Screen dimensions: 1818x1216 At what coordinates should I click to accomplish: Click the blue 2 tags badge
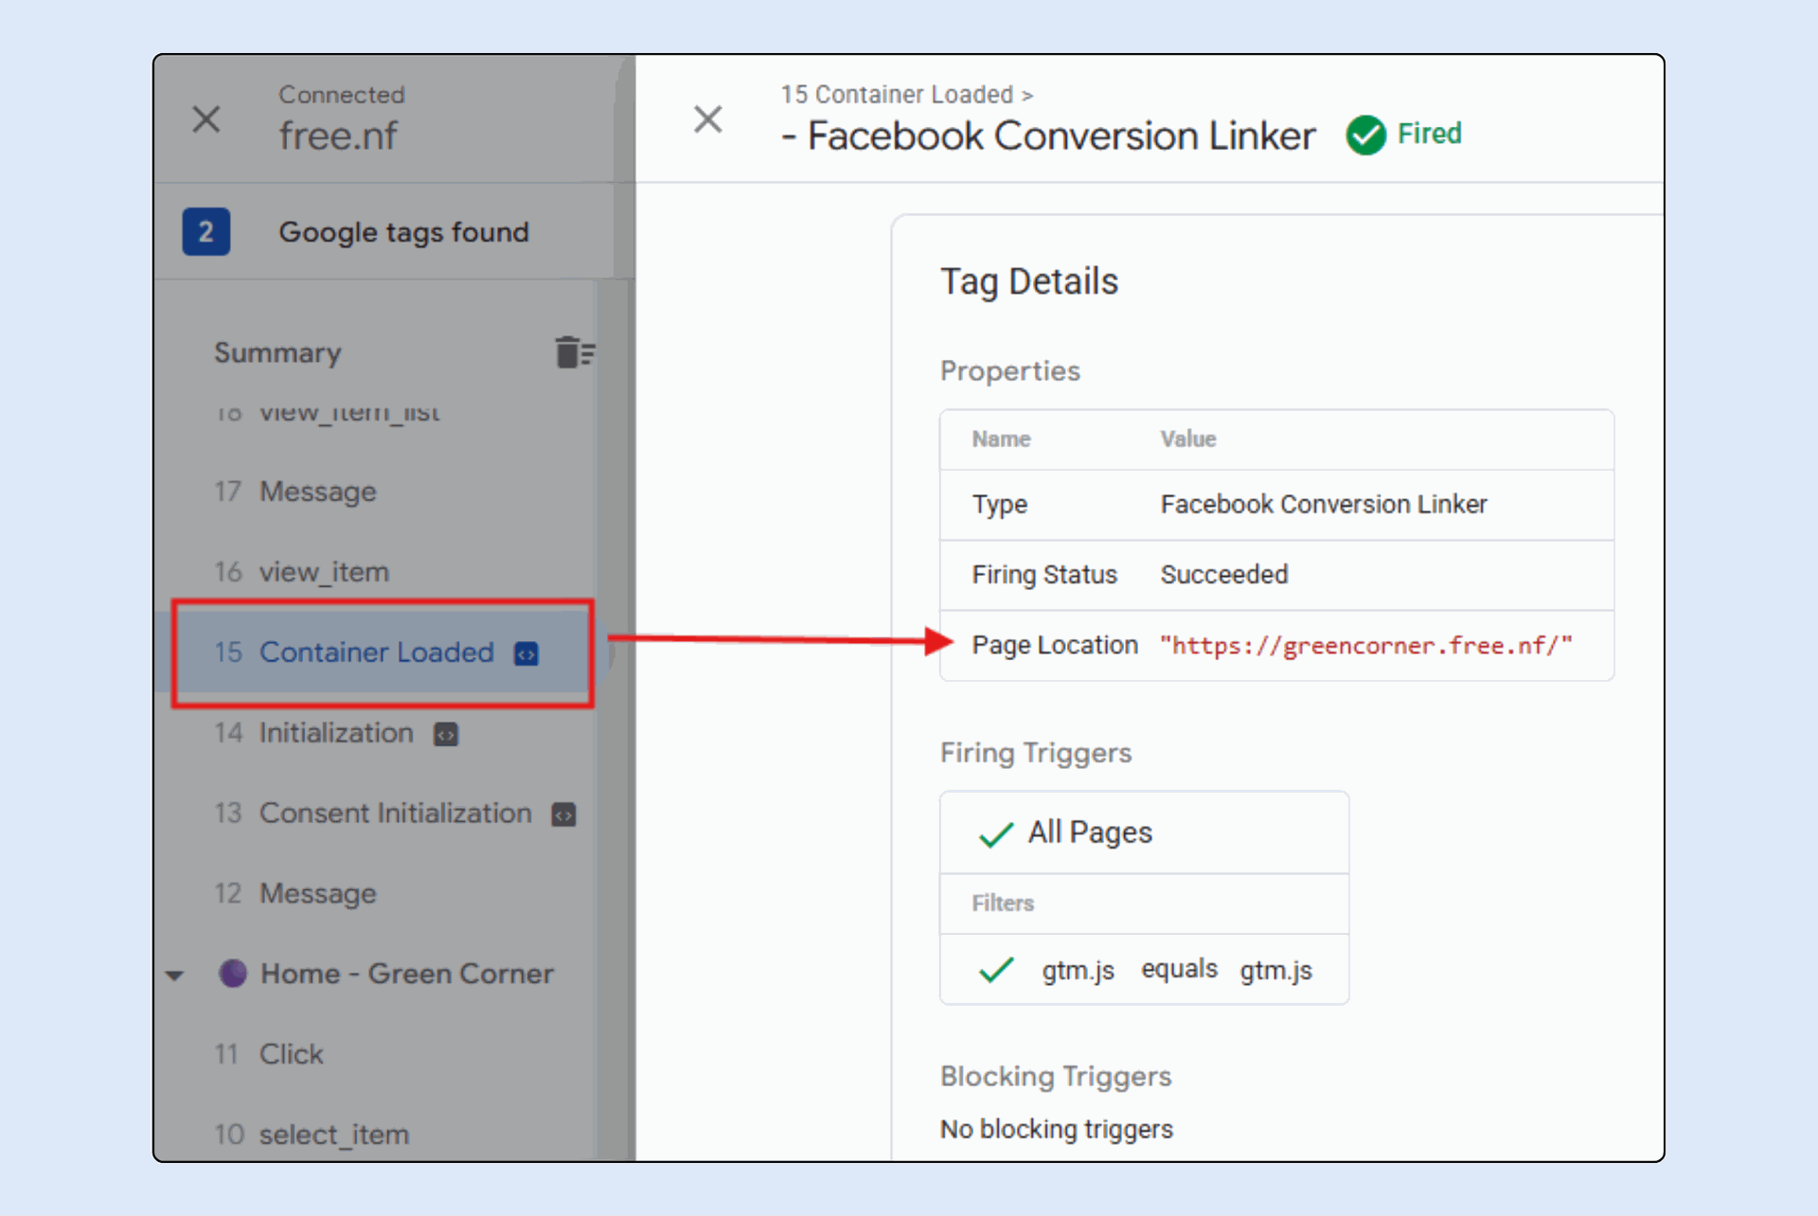click(x=205, y=232)
